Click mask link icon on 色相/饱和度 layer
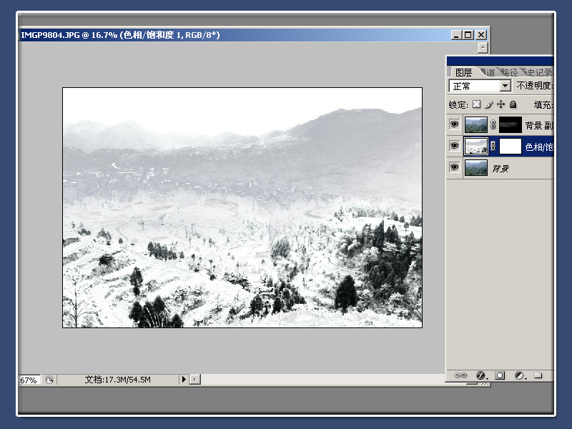Screen dimensions: 572x429 [493, 147]
